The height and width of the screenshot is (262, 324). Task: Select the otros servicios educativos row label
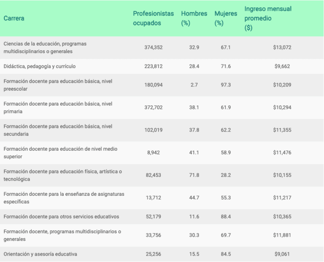tap(61, 216)
